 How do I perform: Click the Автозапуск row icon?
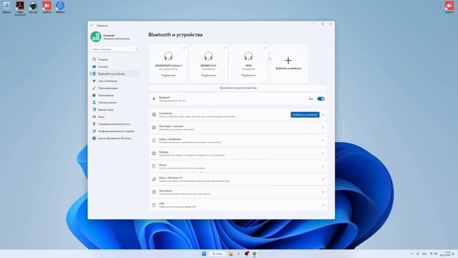coord(154,192)
